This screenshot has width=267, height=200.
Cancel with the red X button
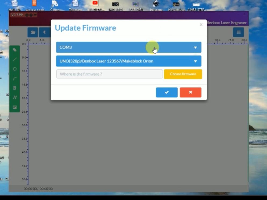(190, 92)
